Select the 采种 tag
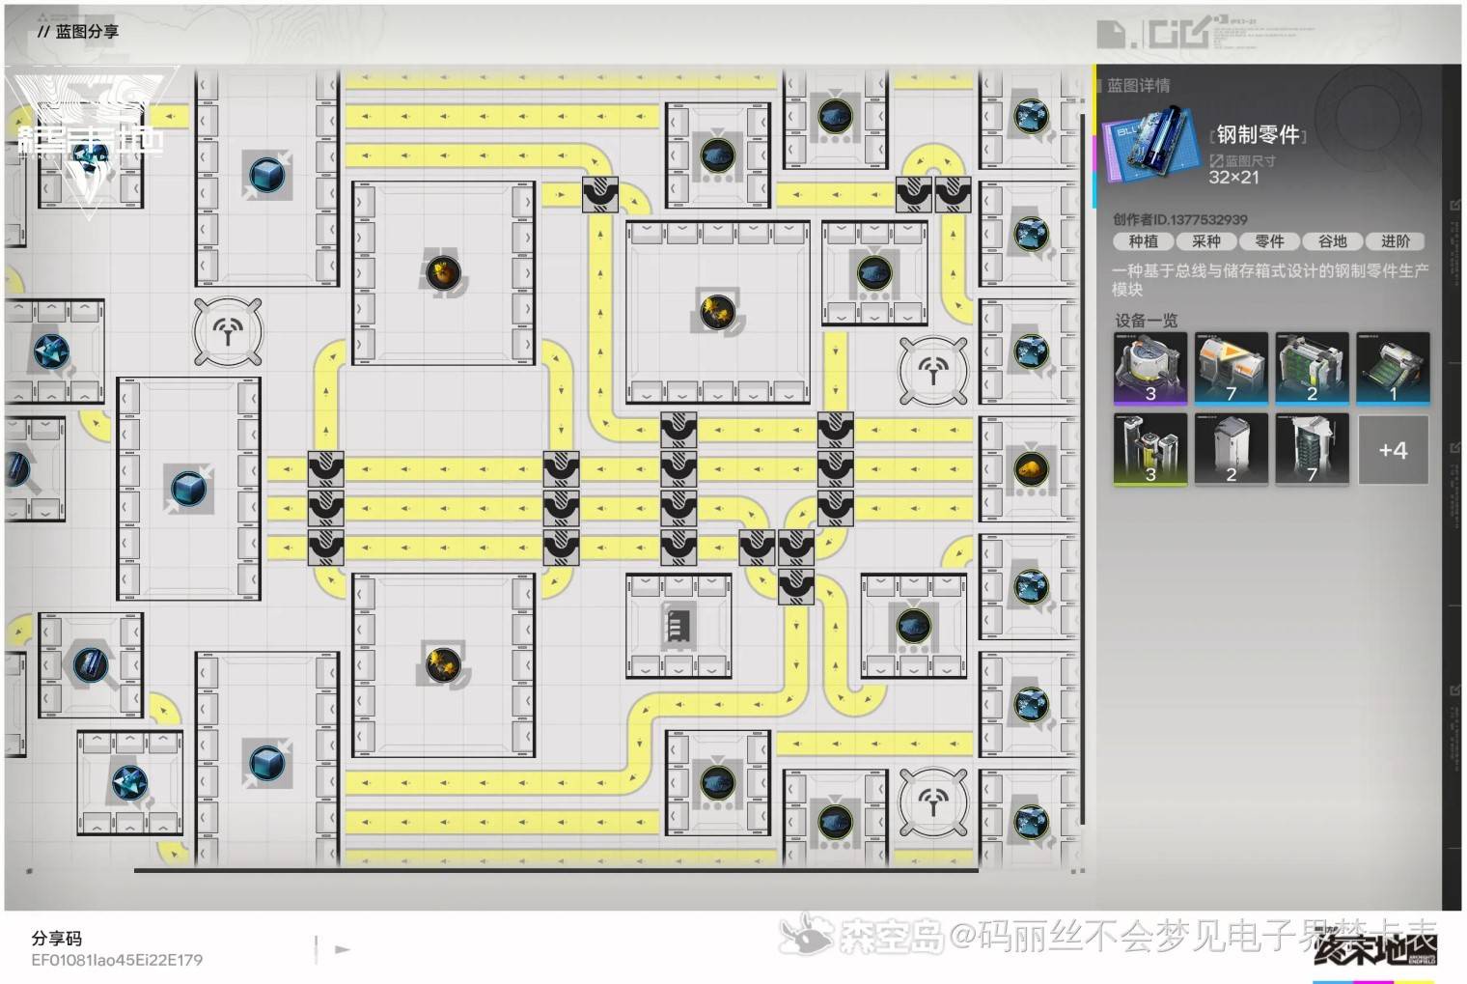Viewport: 1467px width, 984px height. pos(1206,241)
